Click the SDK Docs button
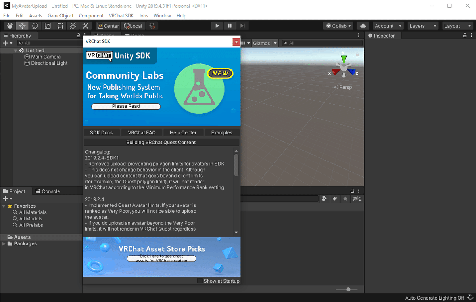 102,132
